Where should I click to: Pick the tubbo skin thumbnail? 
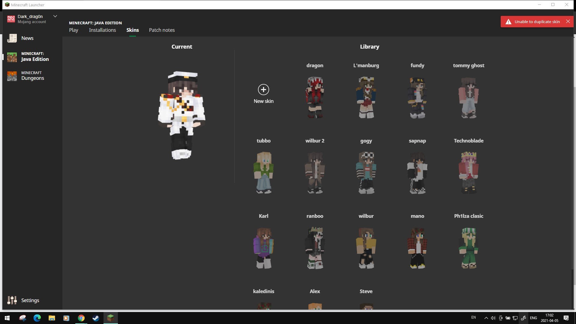[263, 172]
